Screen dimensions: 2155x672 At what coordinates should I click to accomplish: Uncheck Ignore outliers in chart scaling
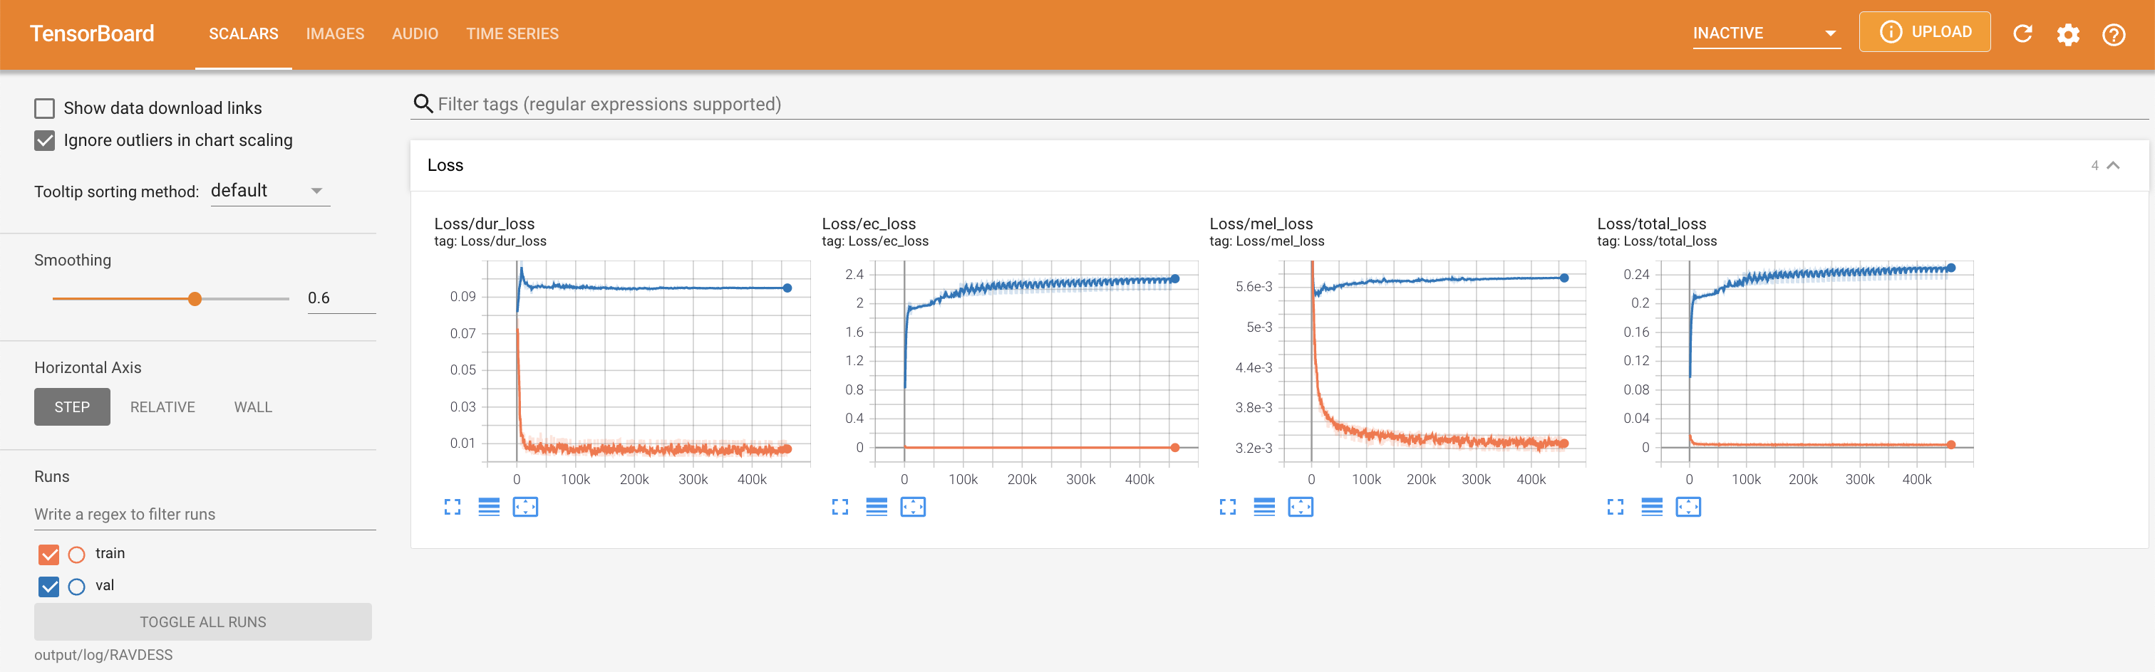44,140
